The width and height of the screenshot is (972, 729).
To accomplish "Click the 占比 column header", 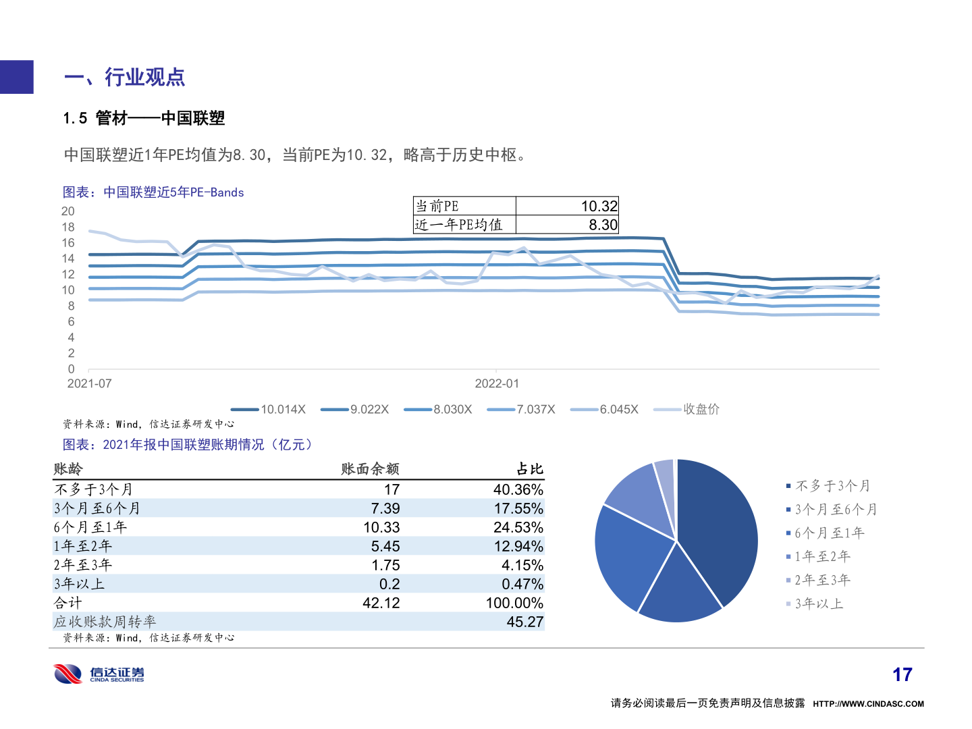I will (x=529, y=469).
